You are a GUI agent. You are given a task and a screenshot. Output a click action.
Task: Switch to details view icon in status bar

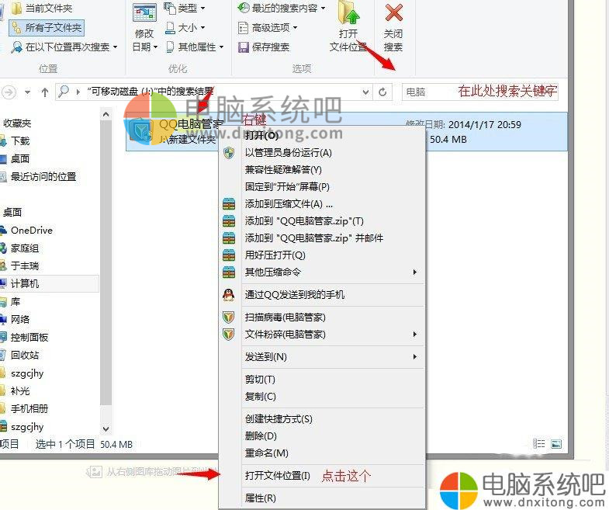(538, 443)
